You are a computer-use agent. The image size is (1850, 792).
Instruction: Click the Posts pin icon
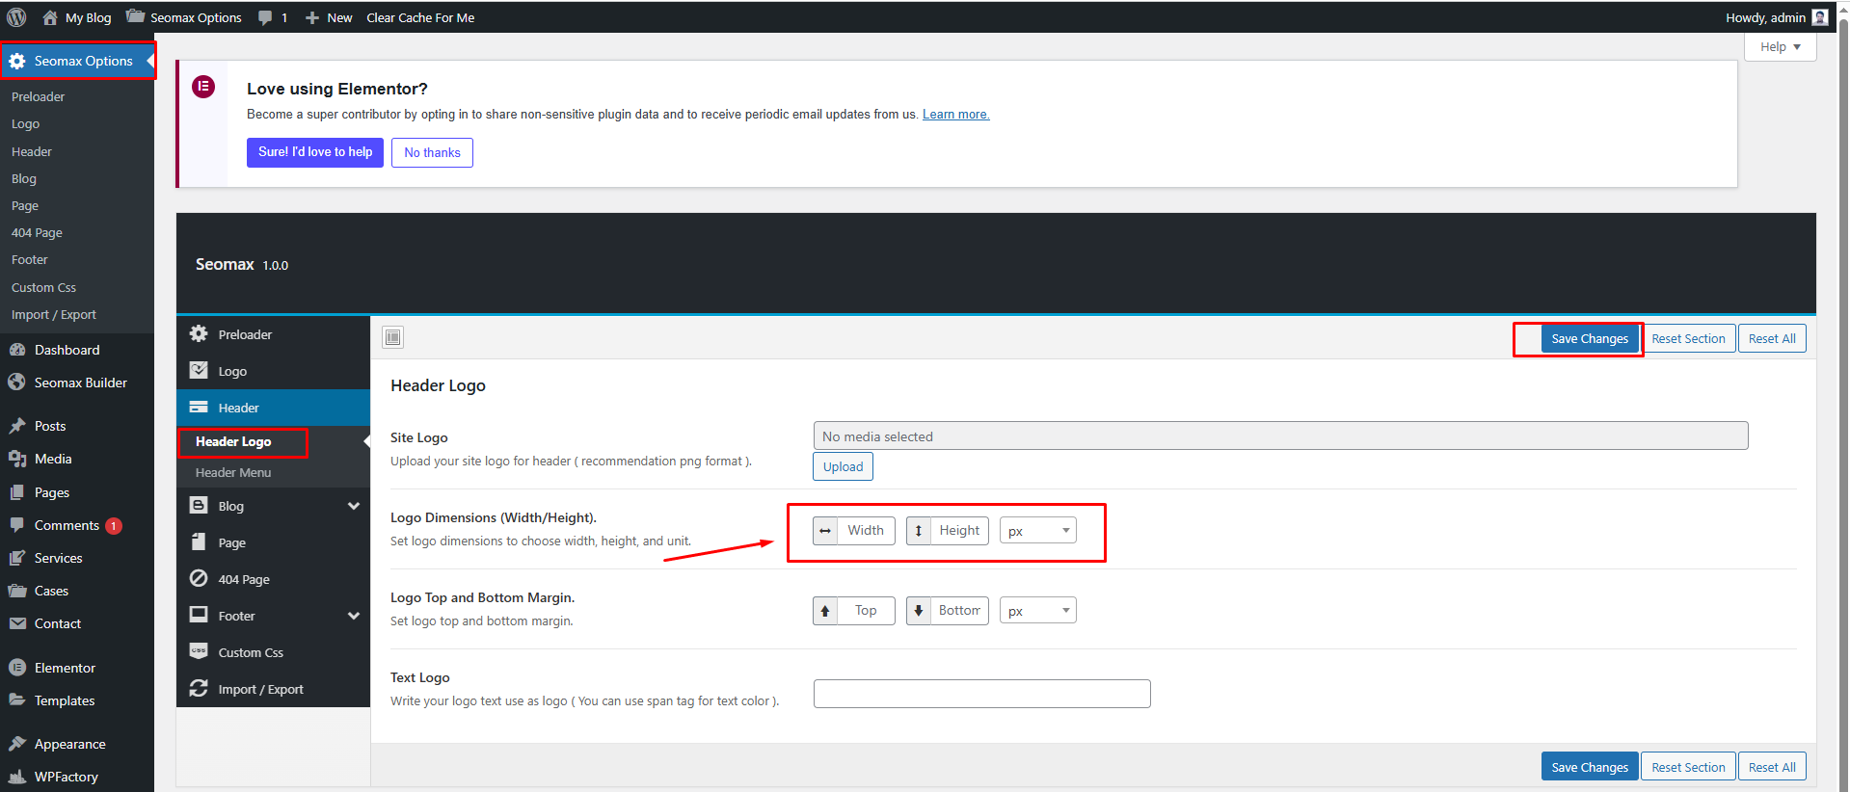point(17,426)
